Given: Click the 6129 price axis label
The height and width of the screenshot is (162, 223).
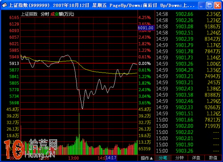Looking at the screenshot, I should tap(14, 24).
